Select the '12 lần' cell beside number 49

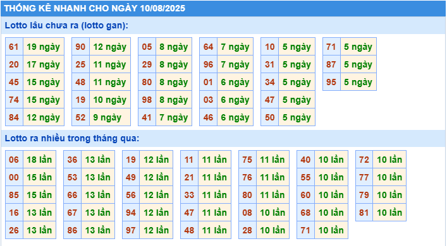(x=156, y=177)
